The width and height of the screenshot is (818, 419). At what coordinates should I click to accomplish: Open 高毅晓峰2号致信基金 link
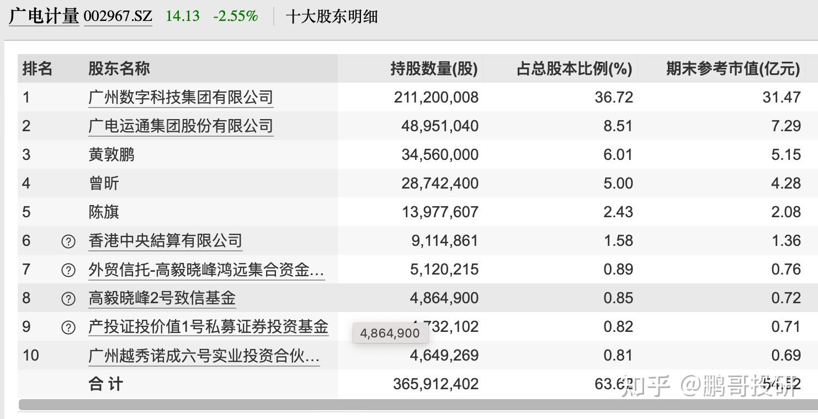point(162,298)
